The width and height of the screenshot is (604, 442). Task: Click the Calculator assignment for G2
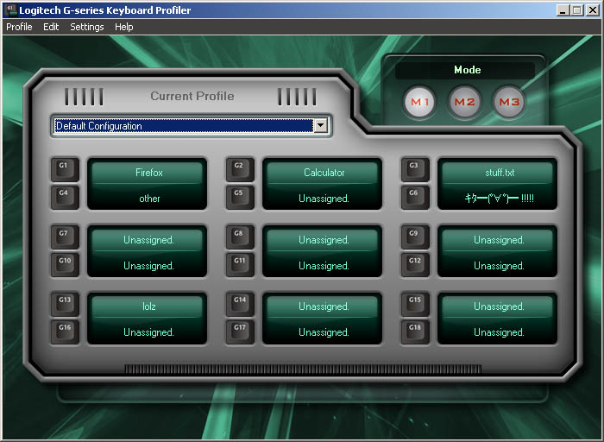pos(323,172)
